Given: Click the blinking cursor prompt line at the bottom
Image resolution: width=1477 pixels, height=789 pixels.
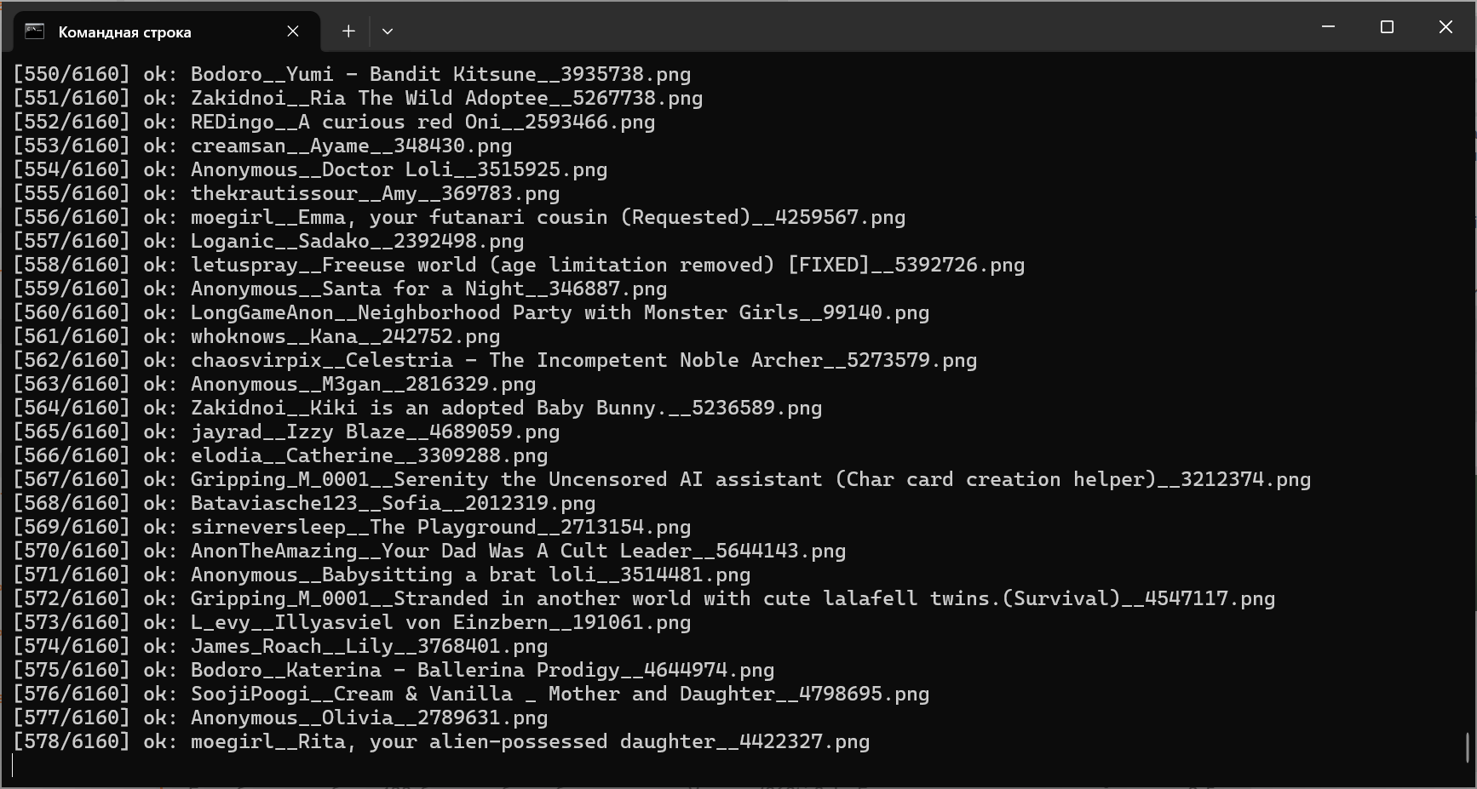Looking at the screenshot, I should tap(13, 765).
